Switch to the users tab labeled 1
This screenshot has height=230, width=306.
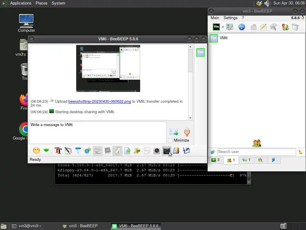231,161
